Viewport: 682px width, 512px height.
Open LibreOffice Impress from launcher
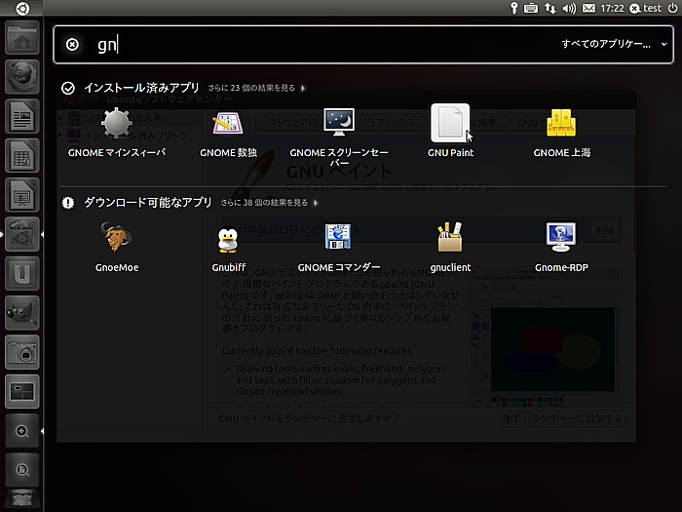coord(22,195)
